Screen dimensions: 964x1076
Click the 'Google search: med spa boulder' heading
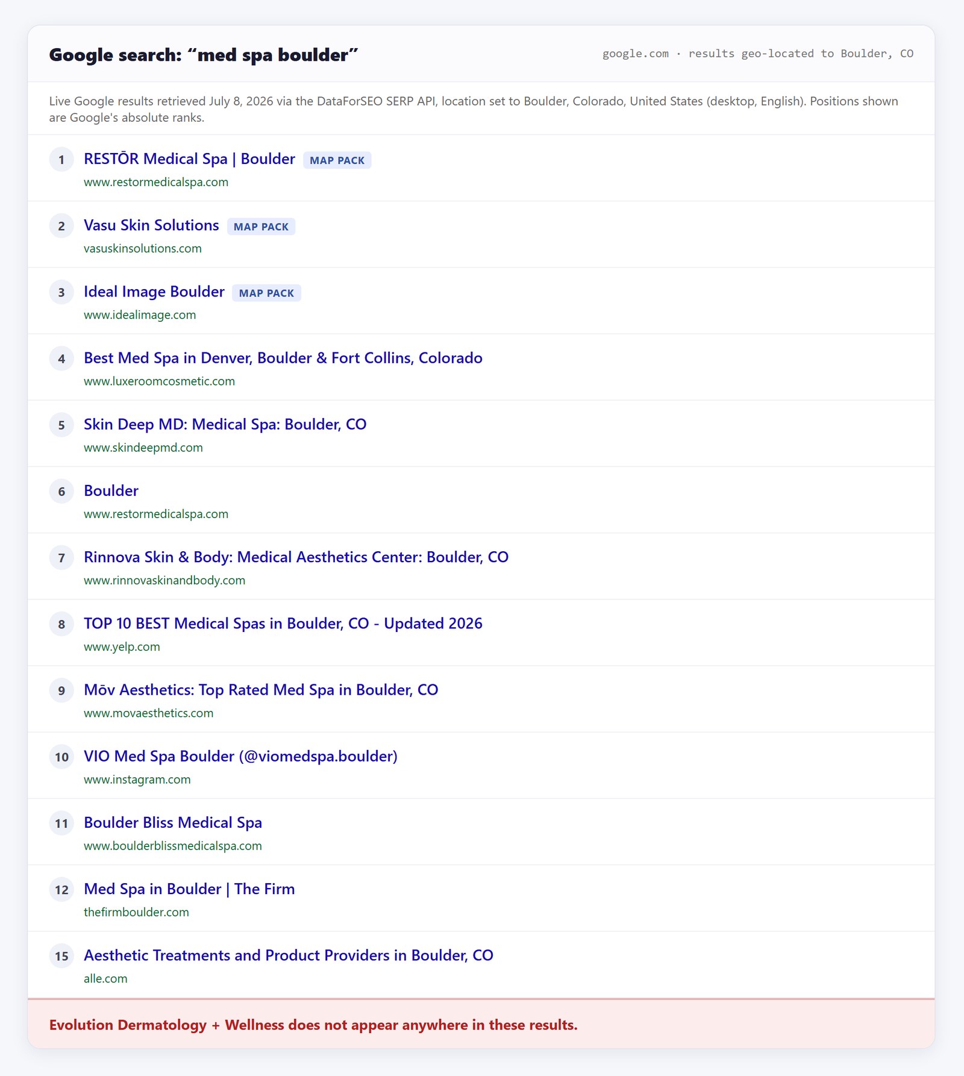pos(204,55)
